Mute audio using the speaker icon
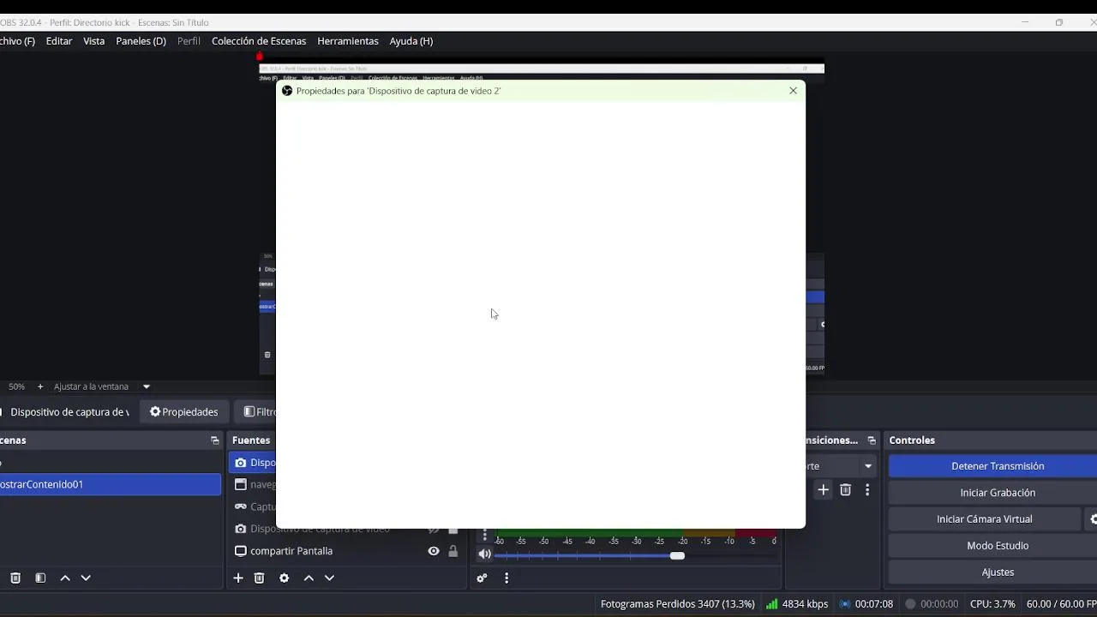This screenshot has width=1097, height=617. tap(485, 554)
